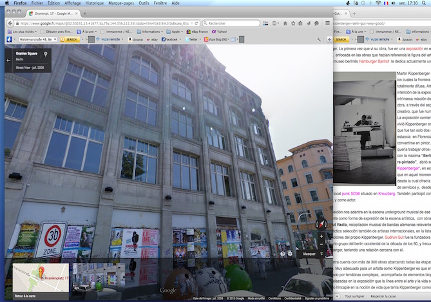
Task: Click the back arrow in Street View card
Action: (x=8, y=60)
